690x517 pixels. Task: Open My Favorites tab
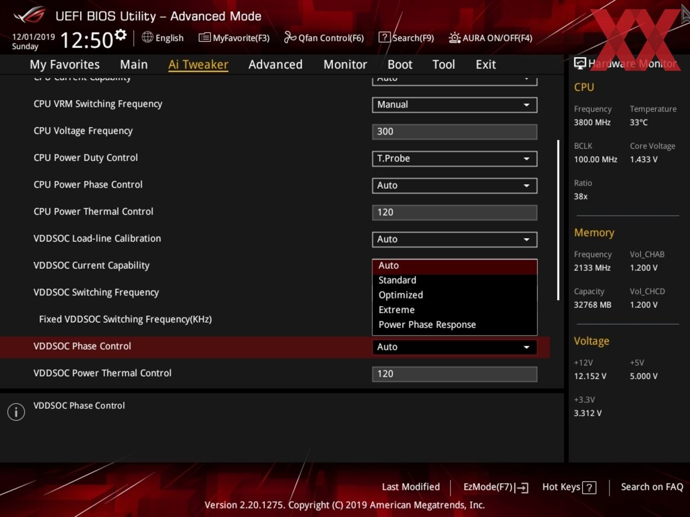tap(64, 64)
